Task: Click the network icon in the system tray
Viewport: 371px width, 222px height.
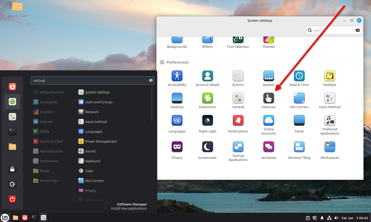Action: click(329, 218)
